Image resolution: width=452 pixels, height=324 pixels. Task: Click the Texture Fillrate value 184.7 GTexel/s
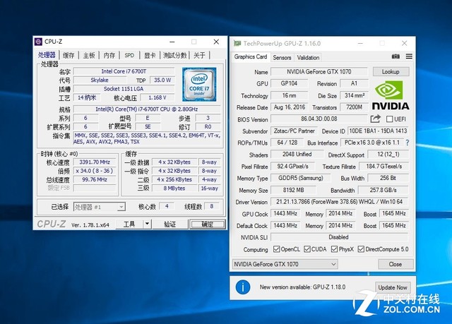(x=383, y=166)
